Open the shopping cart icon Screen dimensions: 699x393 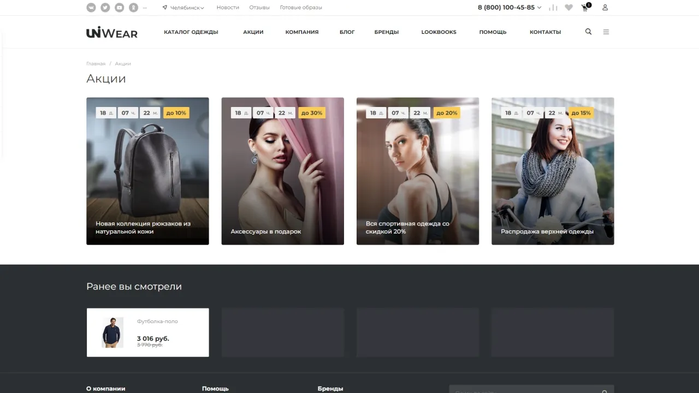pyautogui.click(x=585, y=7)
